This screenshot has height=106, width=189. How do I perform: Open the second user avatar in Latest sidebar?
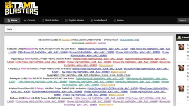point(181,68)
